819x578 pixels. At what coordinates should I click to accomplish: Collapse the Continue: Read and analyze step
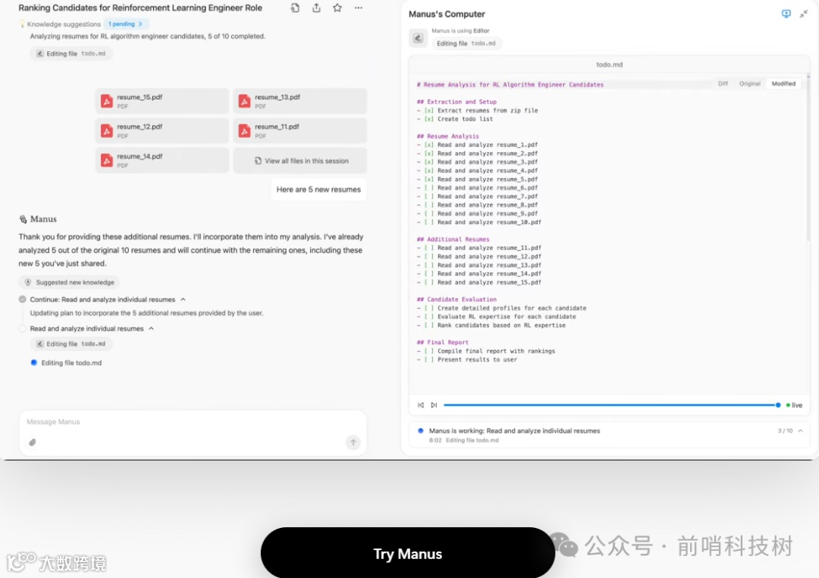[x=183, y=299]
